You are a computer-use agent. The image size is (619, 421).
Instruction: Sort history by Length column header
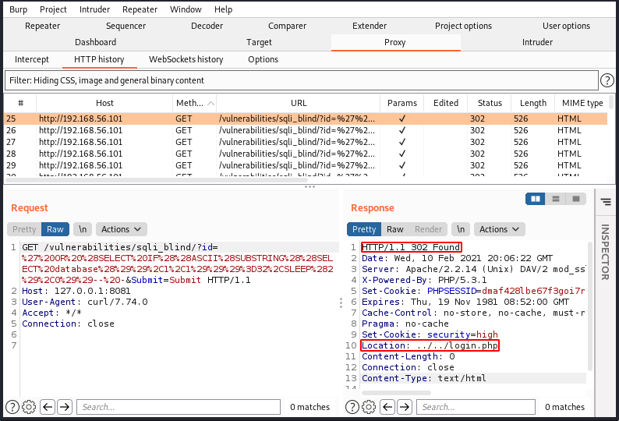[533, 103]
